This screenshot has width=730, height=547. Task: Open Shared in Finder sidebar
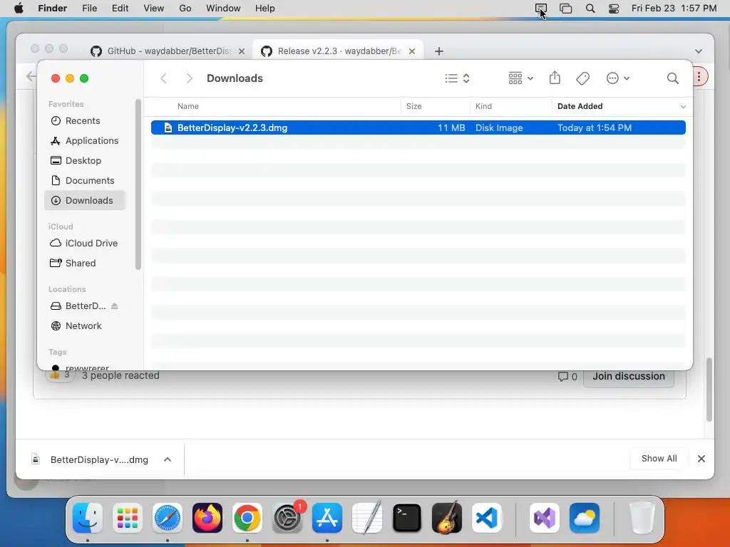pyautogui.click(x=86, y=264)
